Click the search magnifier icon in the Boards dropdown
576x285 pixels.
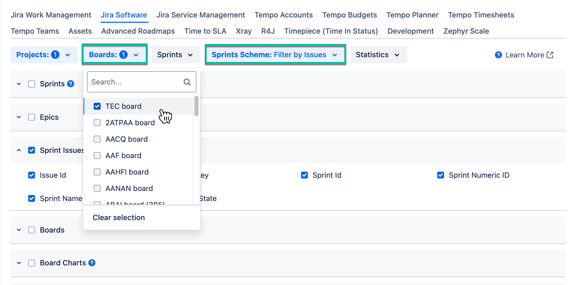click(x=187, y=82)
